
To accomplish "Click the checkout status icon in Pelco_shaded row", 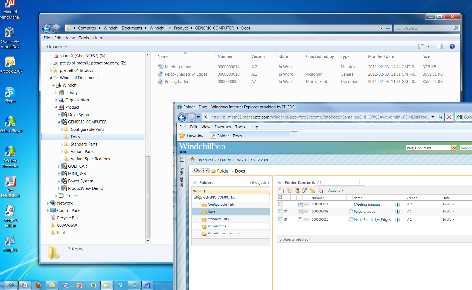I will [285, 211].
